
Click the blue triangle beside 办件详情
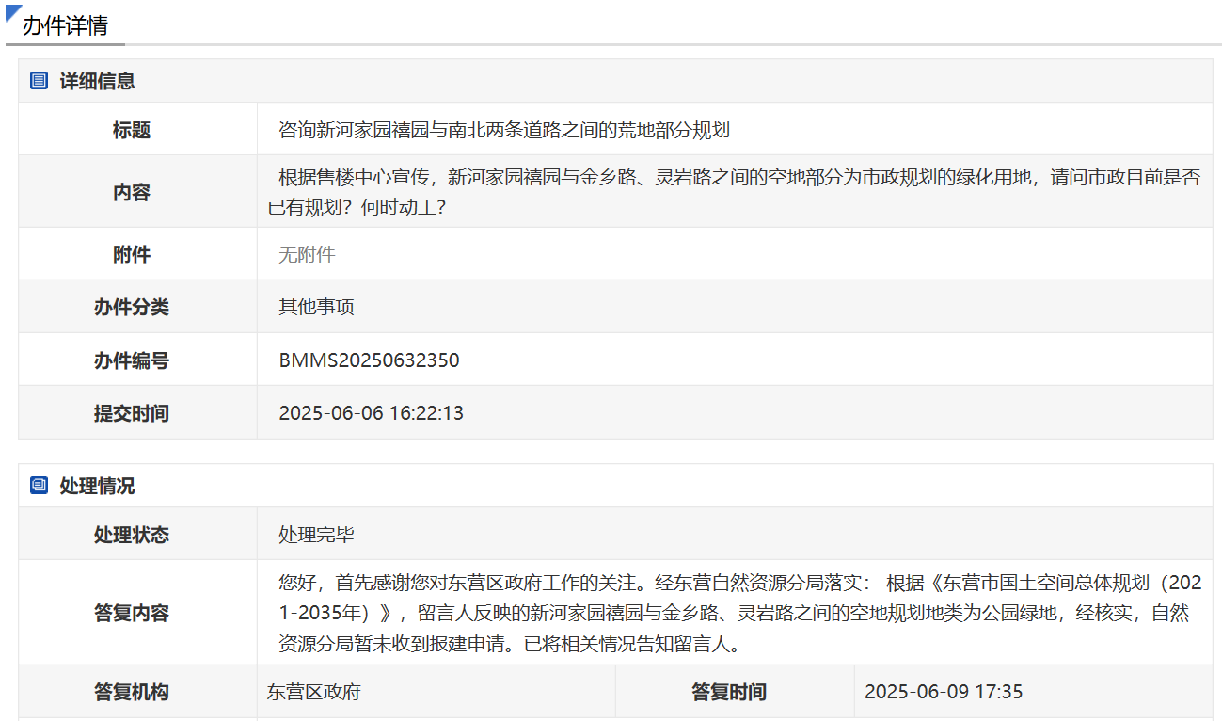13,13
